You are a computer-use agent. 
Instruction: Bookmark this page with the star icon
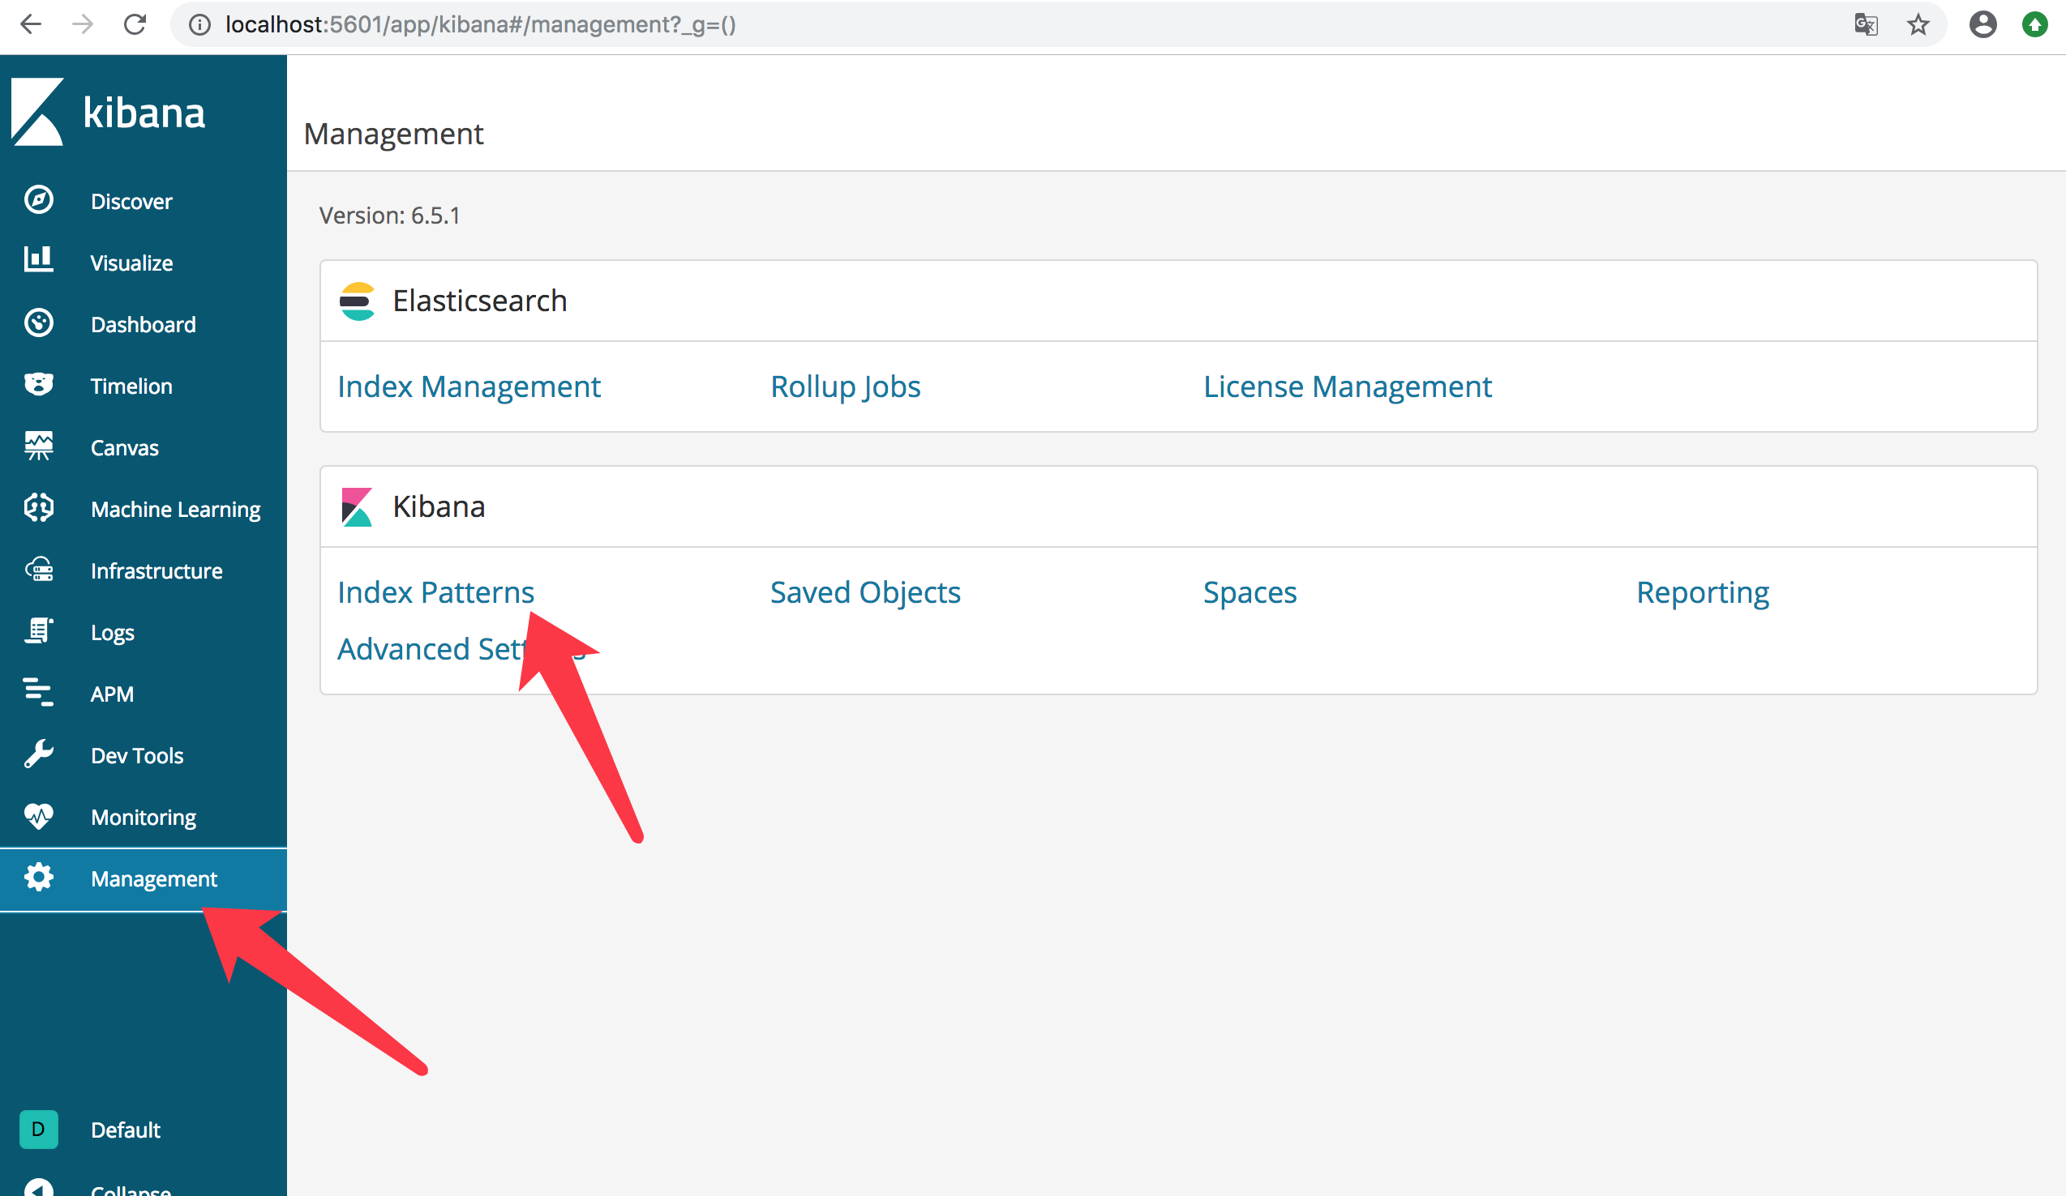coord(1918,24)
